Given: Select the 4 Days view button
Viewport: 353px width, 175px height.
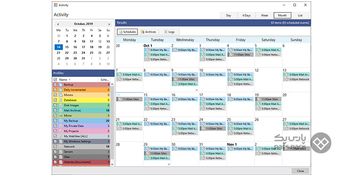Looking at the screenshot, I should (246, 15).
